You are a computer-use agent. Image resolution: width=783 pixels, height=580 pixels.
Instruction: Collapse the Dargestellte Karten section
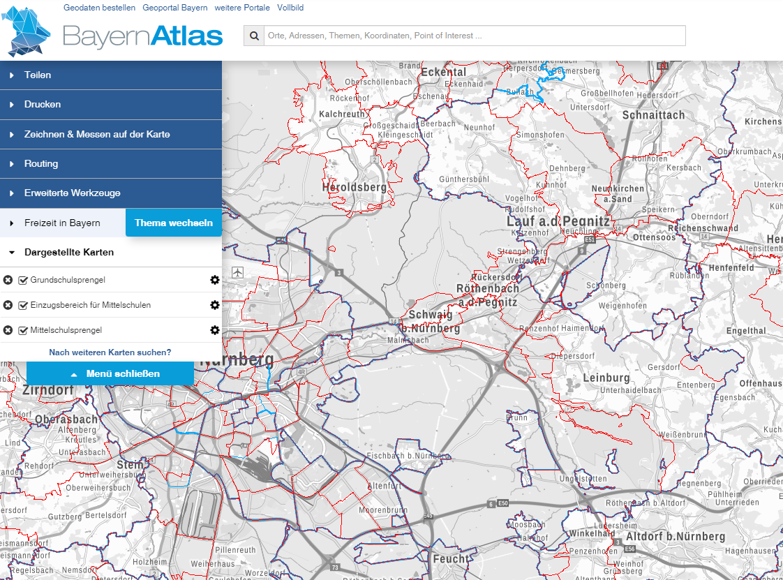click(x=68, y=252)
